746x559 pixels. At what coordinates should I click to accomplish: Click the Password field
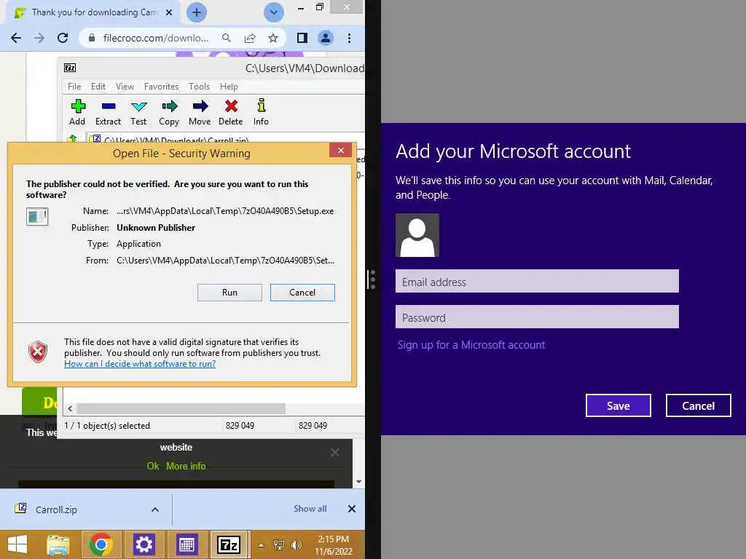click(537, 317)
